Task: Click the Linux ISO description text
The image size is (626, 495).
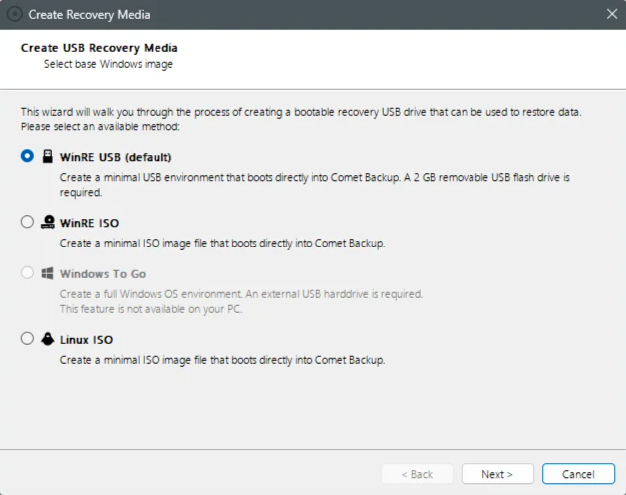Action: click(x=222, y=360)
